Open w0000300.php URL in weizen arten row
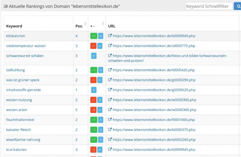241x157 pixels. 154,110
